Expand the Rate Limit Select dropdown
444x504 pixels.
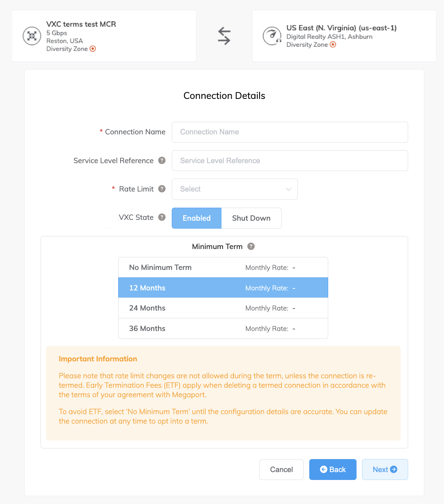235,189
